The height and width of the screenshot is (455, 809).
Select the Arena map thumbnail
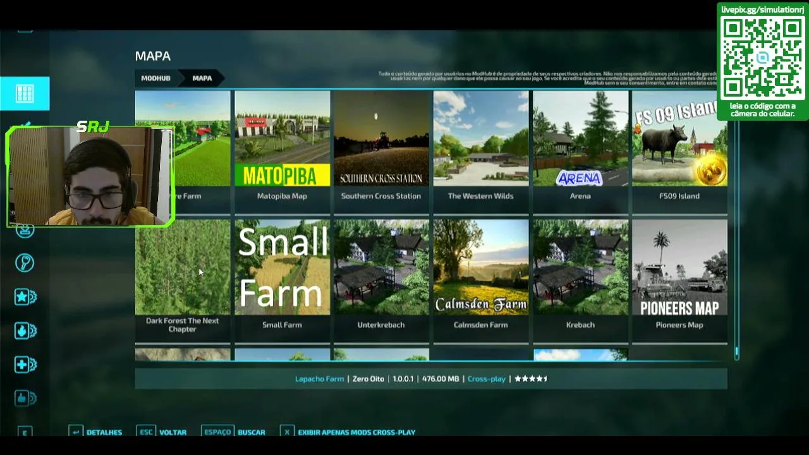[x=580, y=138]
